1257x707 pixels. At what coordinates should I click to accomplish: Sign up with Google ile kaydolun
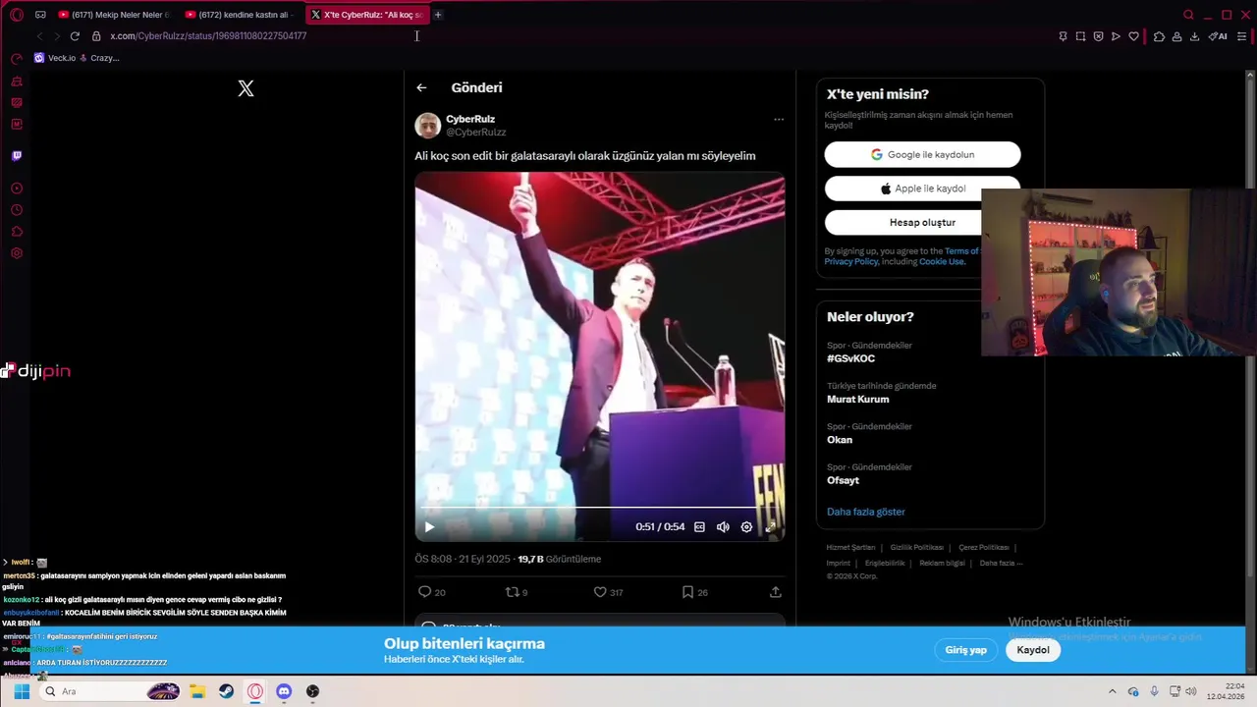[922, 154]
